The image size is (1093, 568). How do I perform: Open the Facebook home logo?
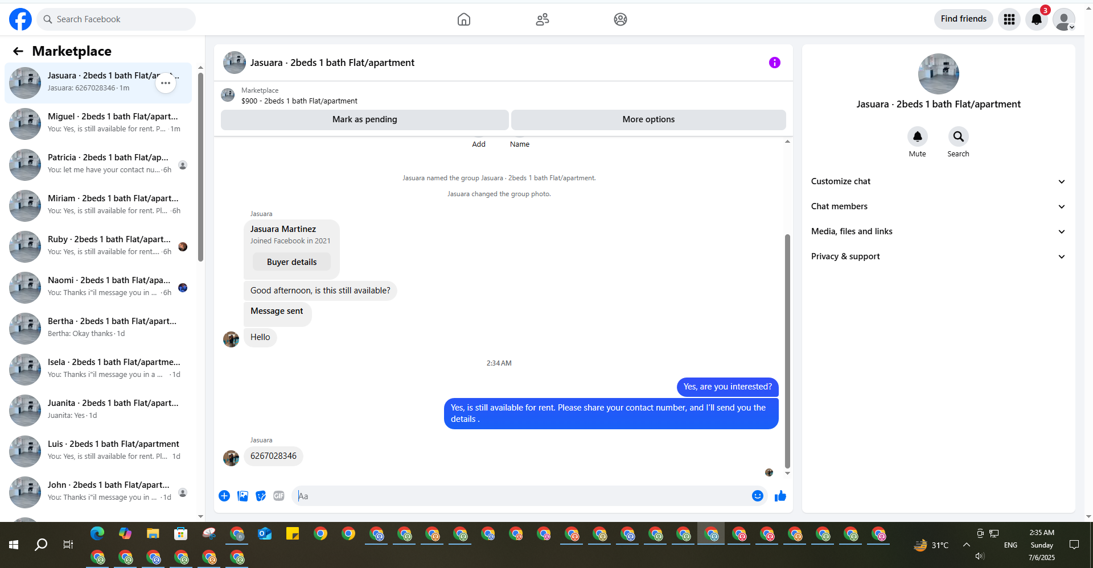[20, 19]
